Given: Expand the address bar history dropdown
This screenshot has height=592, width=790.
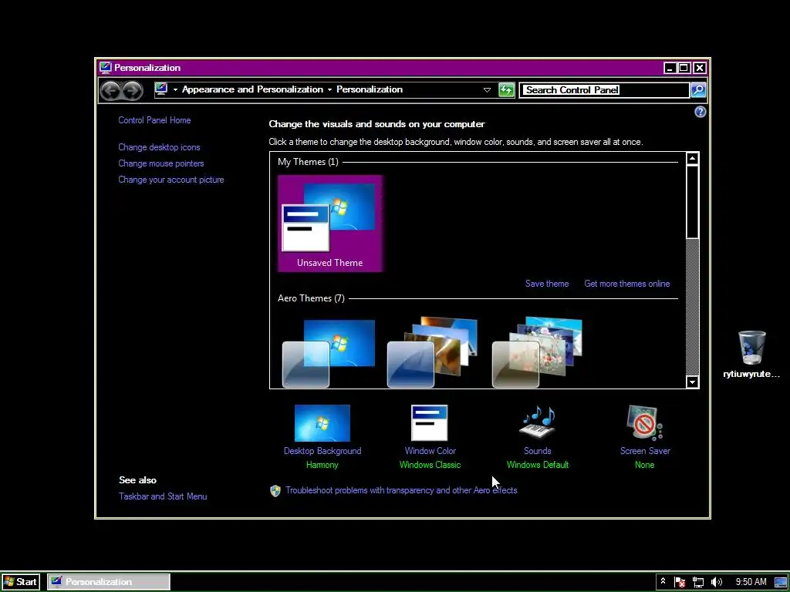Looking at the screenshot, I should tap(487, 90).
